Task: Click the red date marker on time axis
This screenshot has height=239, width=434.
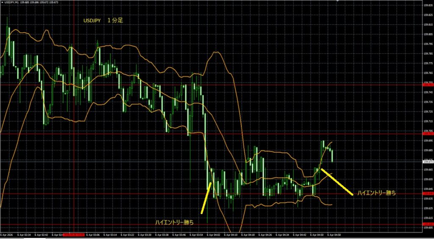Action: tap(73, 235)
